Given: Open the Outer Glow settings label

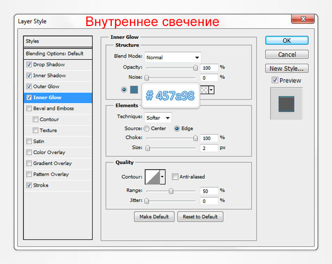Looking at the screenshot, I should (46, 86).
